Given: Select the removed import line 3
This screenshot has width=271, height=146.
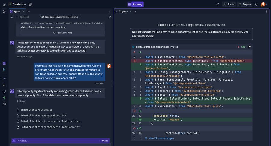Looking at the screenshot, I should coord(192,61).
